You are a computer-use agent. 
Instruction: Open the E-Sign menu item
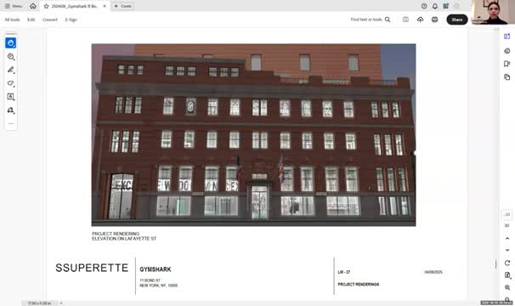pyautogui.click(x=71, y=20)
